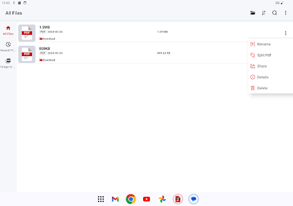Viewport: 293px width, 206px height.
Task: Select the PDF type tag of 800KB file
Action: pyautogui.click(x=43, y=53)
